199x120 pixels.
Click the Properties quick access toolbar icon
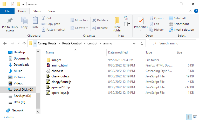tap(13, 4)
